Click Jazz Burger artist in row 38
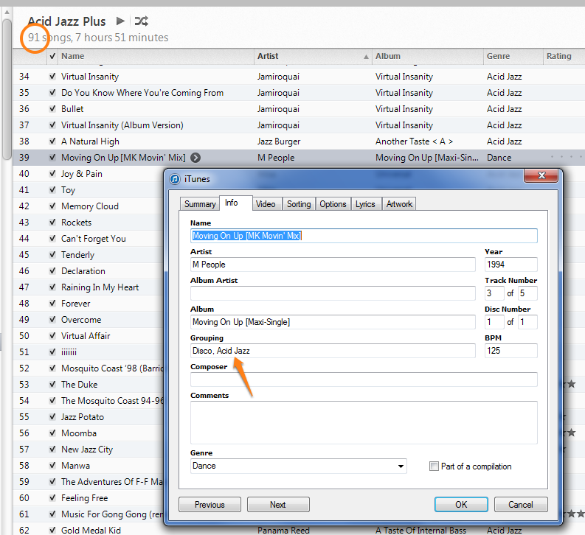 [279, 141]
